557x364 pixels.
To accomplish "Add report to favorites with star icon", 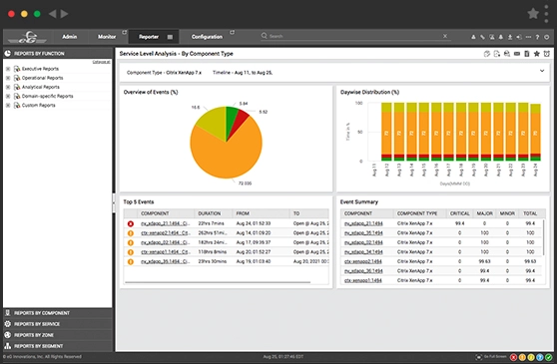I will click(537, 54).
